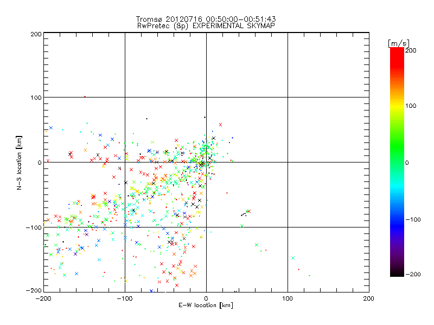
Task: Click the y-axis tick label '200'
Action: point(36,34)
